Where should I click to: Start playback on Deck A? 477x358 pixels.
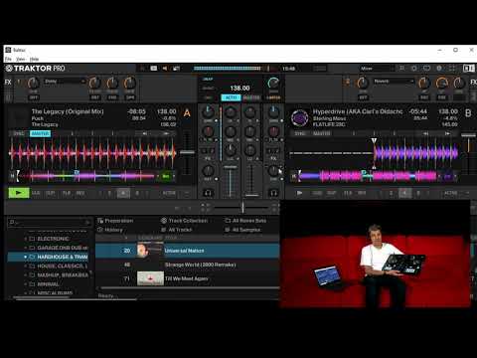[x=19, y=193]
